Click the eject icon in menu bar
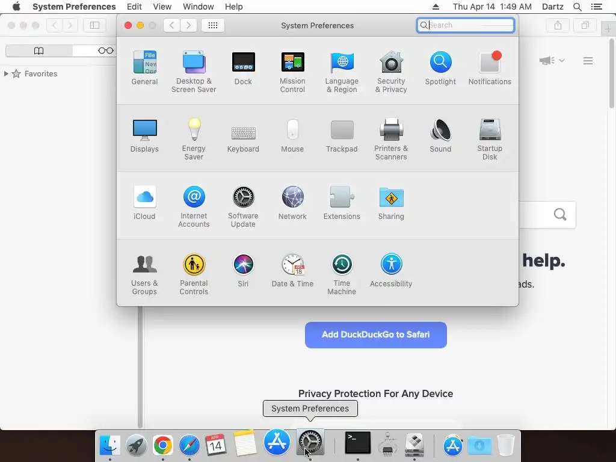This screenshot has width=616, height=462. [436, 7]
